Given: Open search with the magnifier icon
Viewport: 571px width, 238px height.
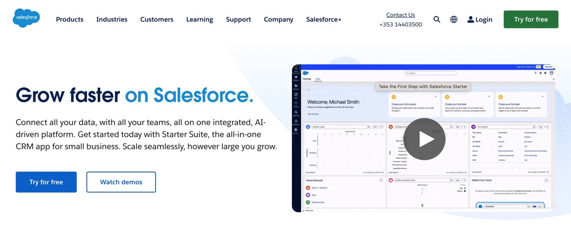Looking at the screenshot, I should (x=437, y=20).
